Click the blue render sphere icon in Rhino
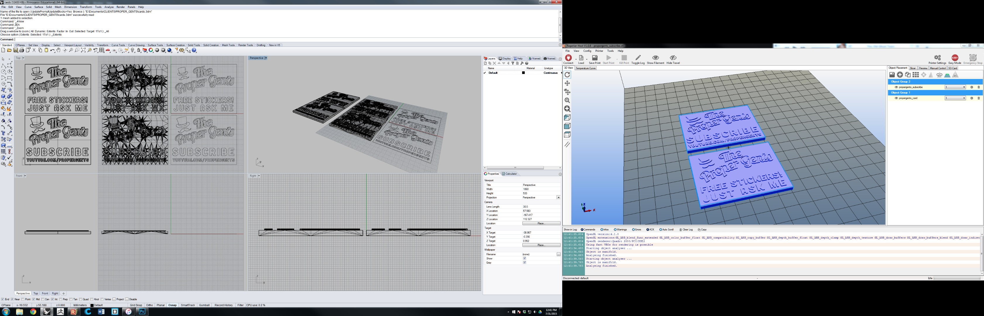The width and height of the screenshot is (984, 316). tap(169, 50)
